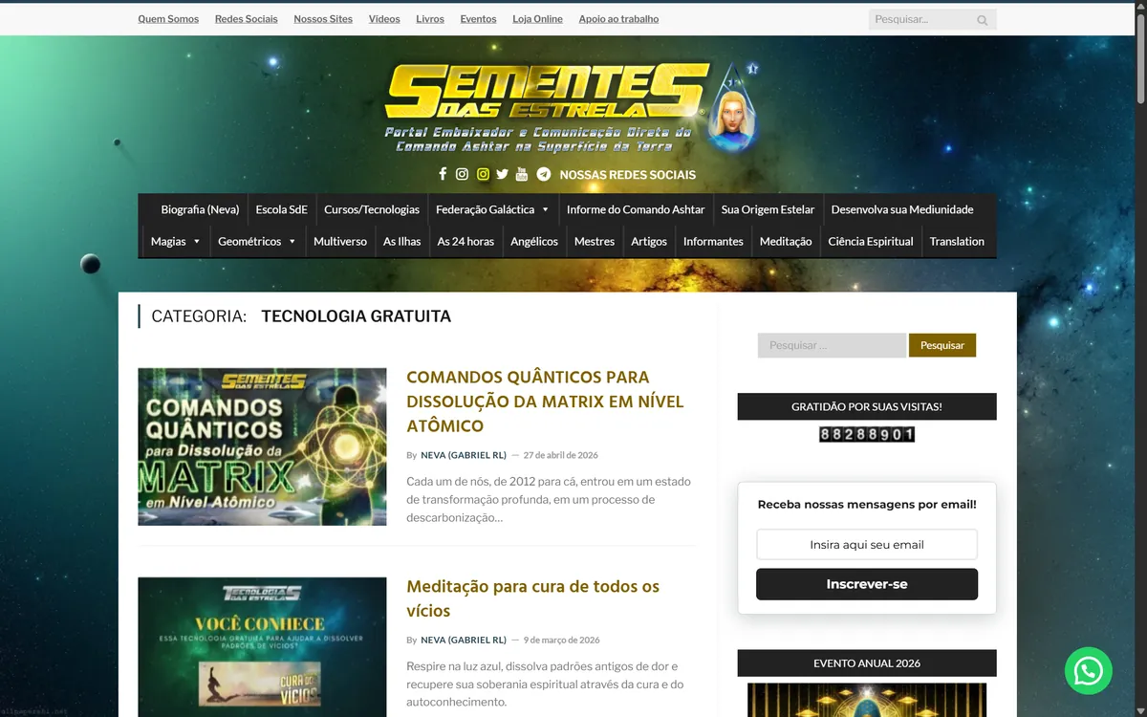Go to Vídeos top link

coord(384,19)
